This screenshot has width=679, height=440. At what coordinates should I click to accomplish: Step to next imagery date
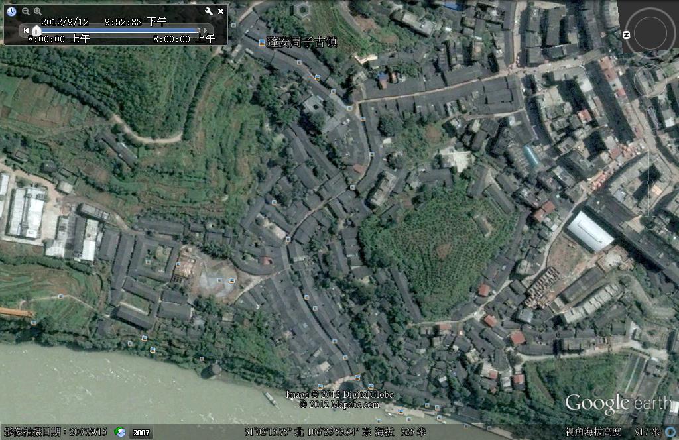click(x=206, y=30)
